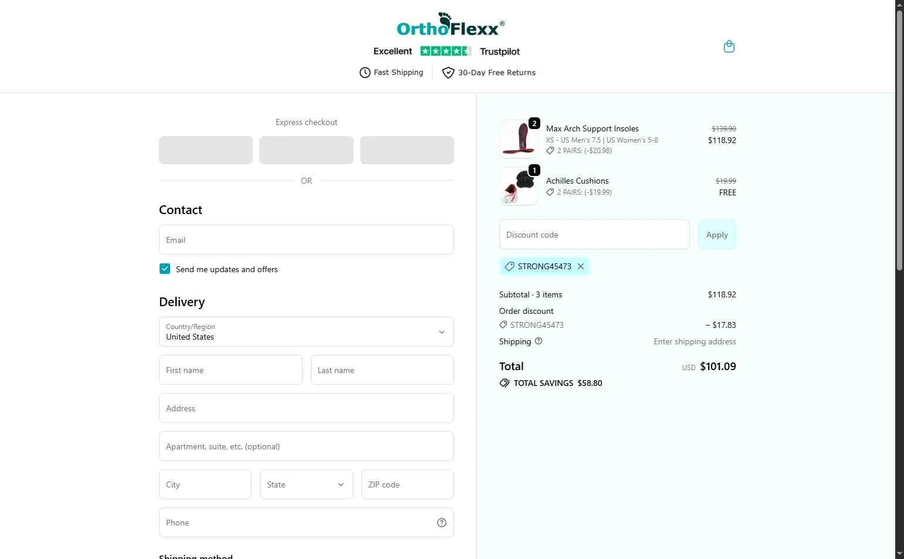
Task: Focus the Address field
Action: [x=306, y=408]
